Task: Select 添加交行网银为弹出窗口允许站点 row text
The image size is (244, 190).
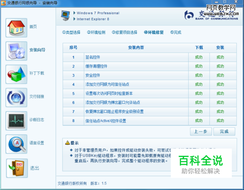Action: click(x=113, y=102)
